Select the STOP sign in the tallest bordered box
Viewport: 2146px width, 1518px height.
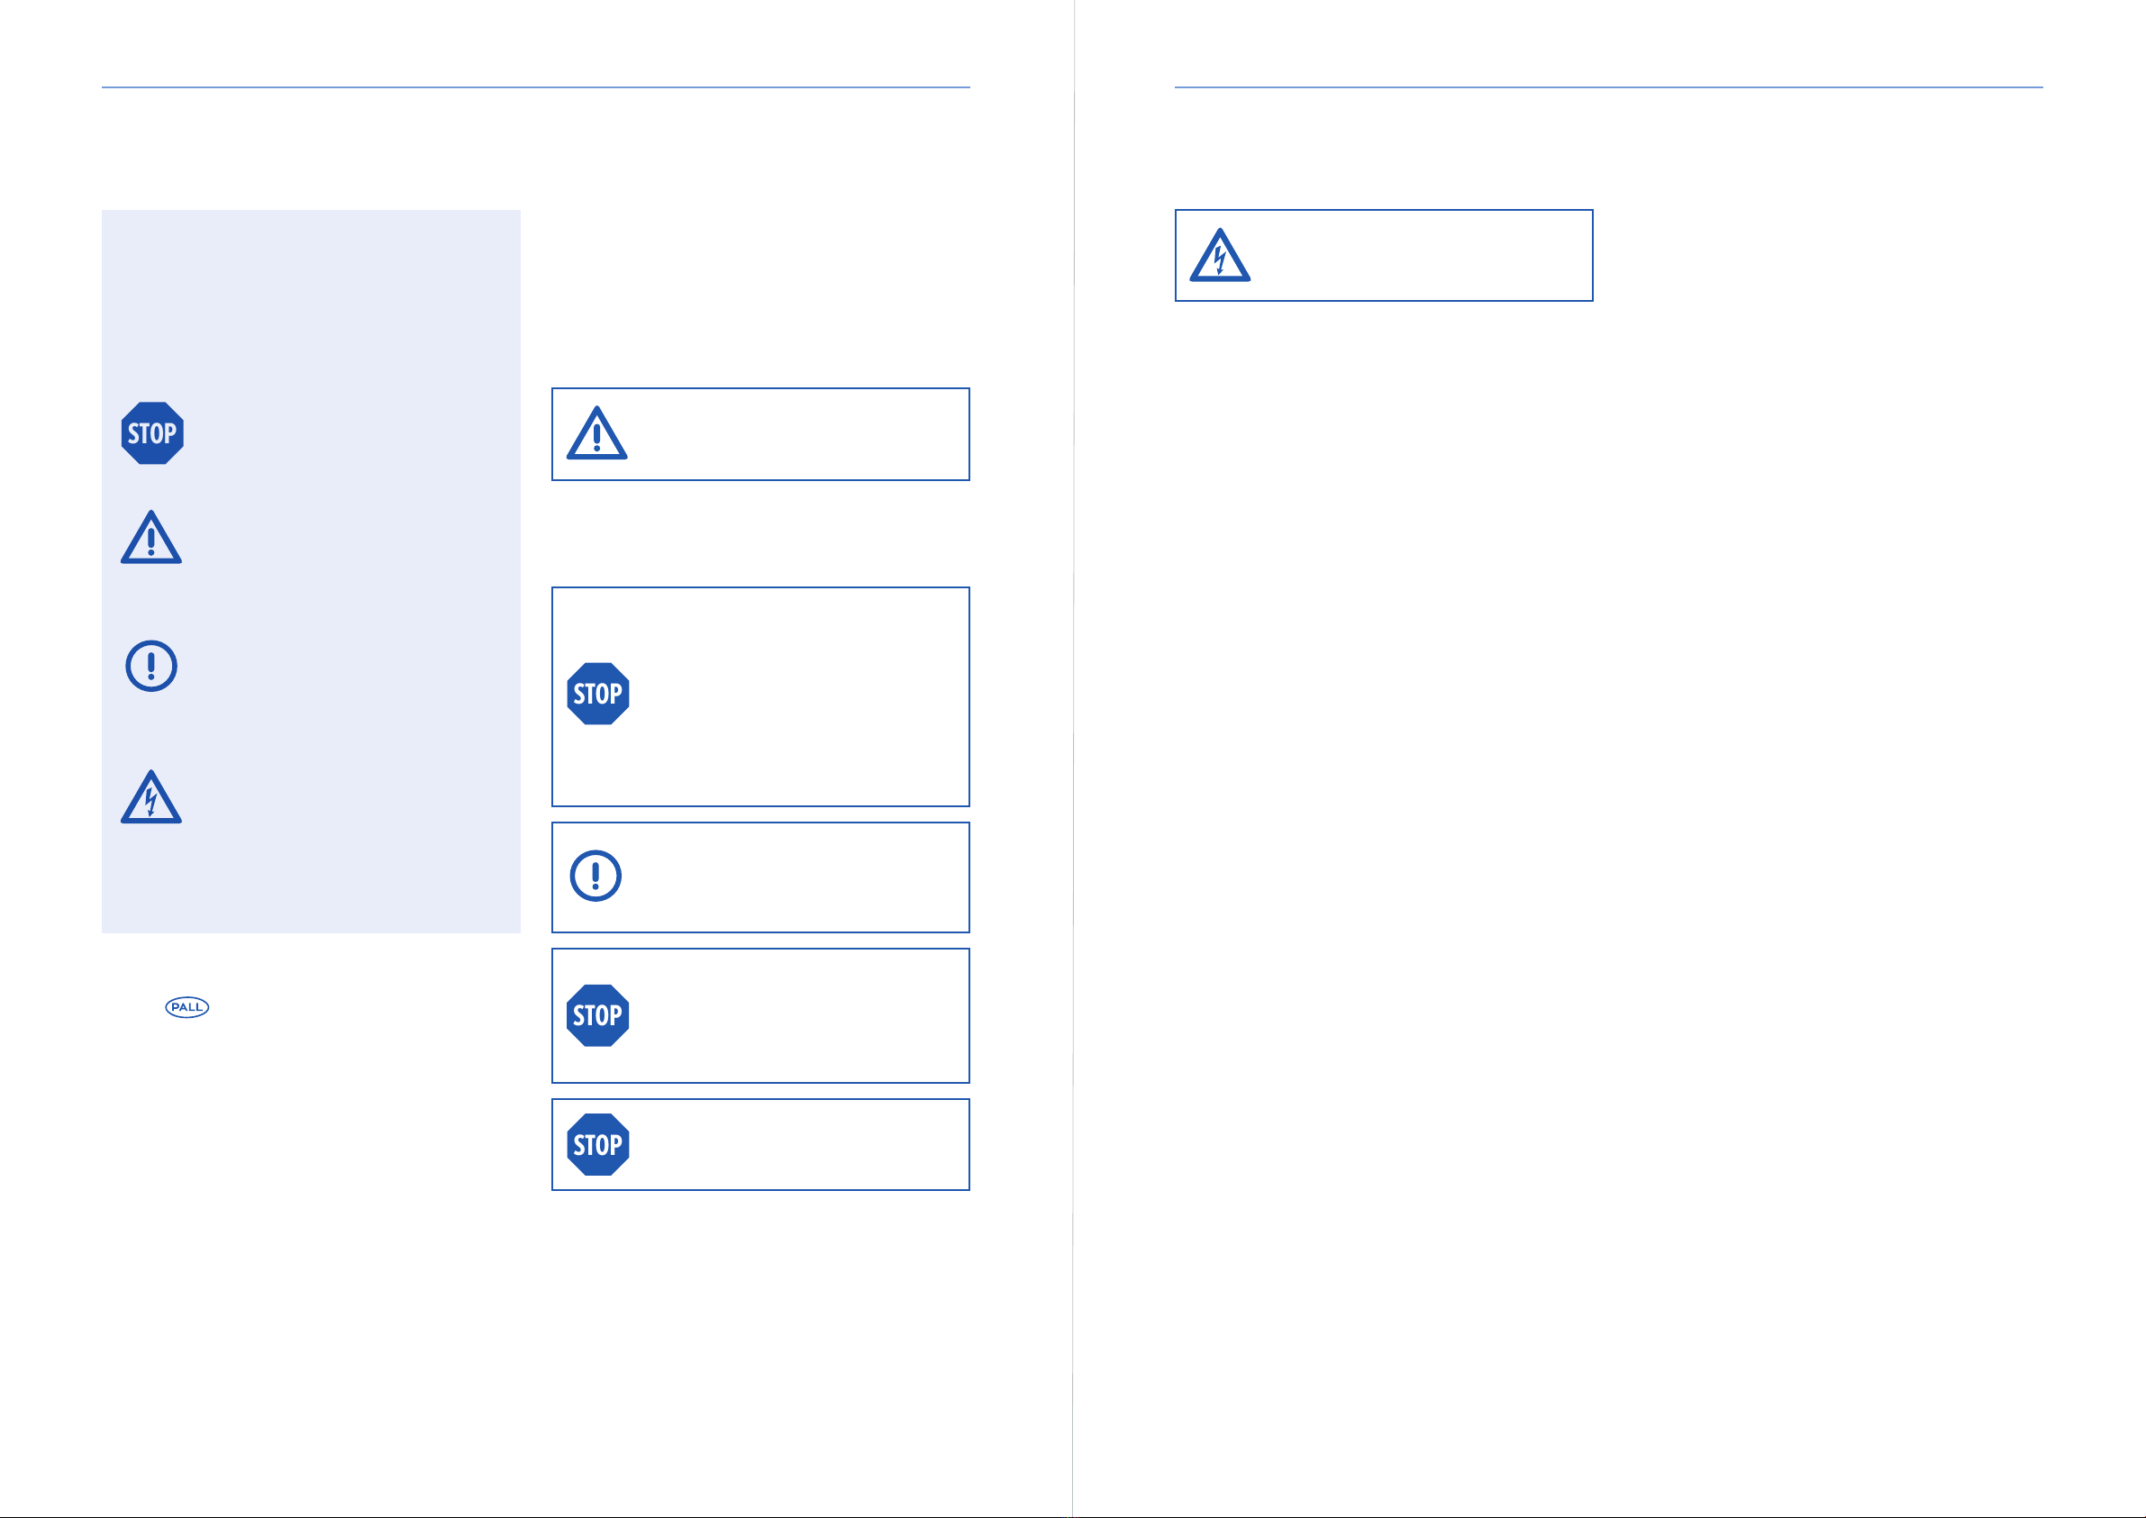click(598, 695)
